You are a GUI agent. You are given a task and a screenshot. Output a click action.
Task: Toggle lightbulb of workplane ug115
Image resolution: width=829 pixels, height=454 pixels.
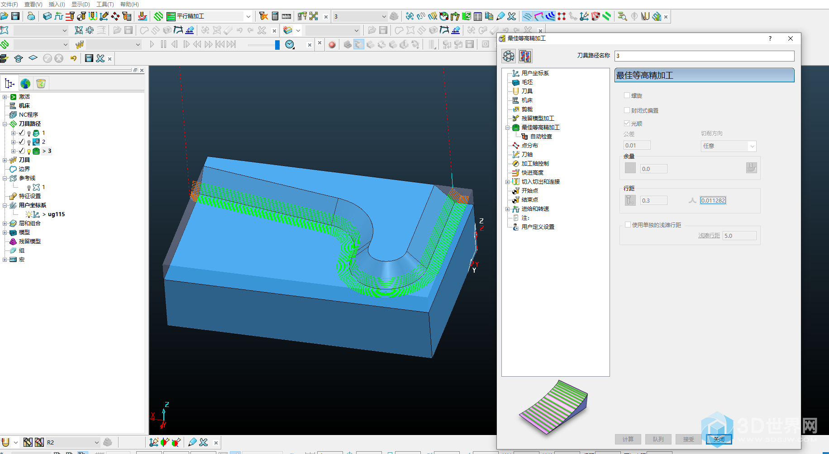pyautogui.click(x=29, y=214)
